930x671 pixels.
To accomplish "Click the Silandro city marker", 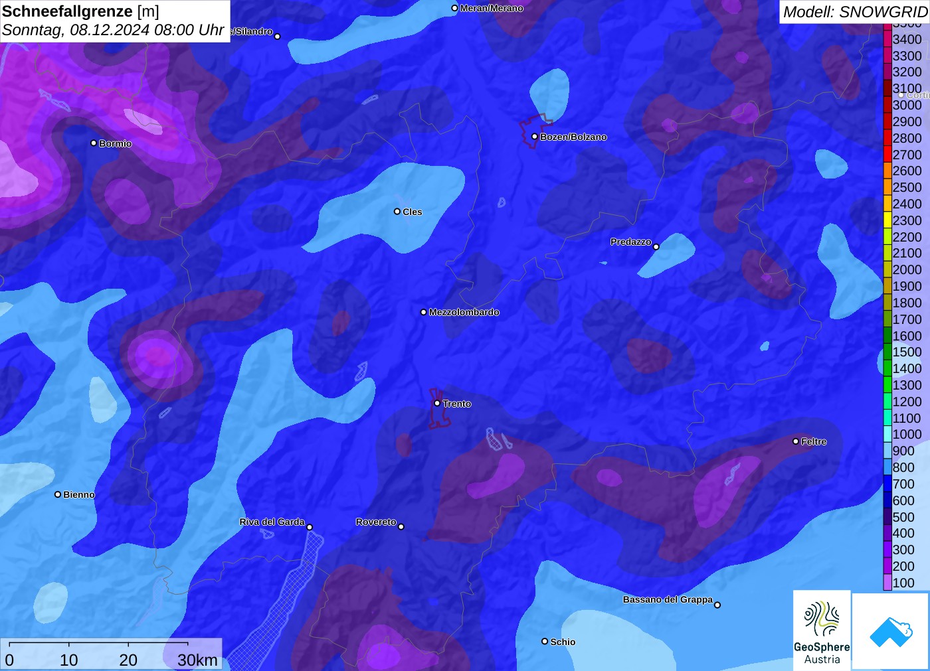I will (x=278, y=37).
